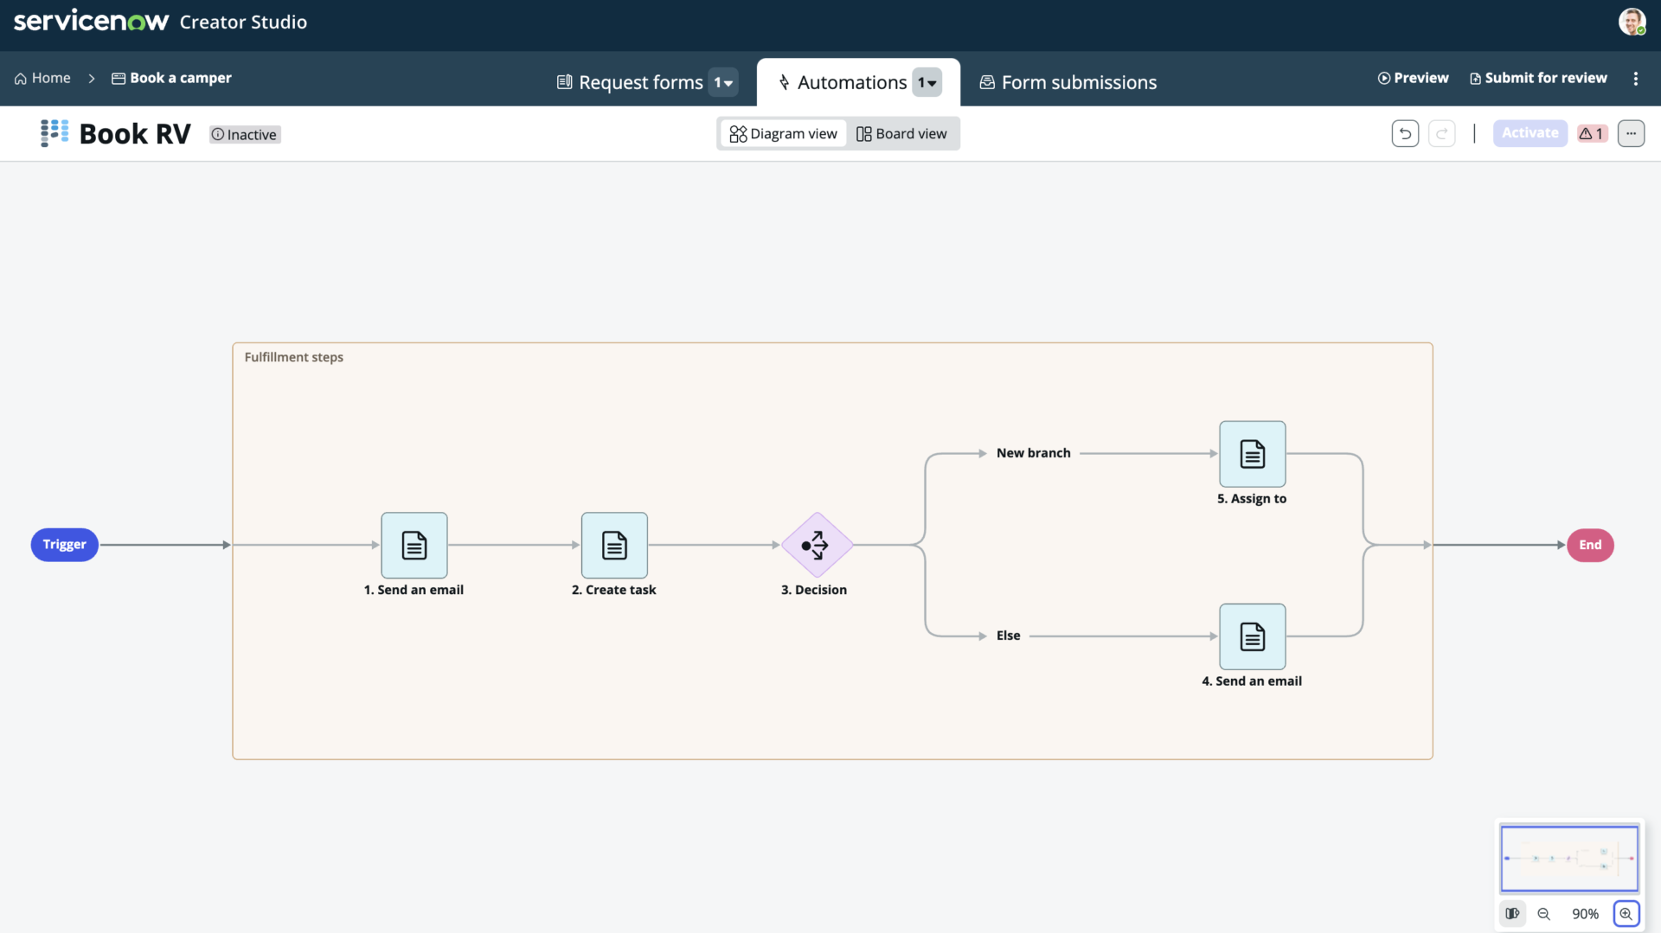Click the Preview button
Viewport: 1661px width, 933px height.
(1414, 78)
